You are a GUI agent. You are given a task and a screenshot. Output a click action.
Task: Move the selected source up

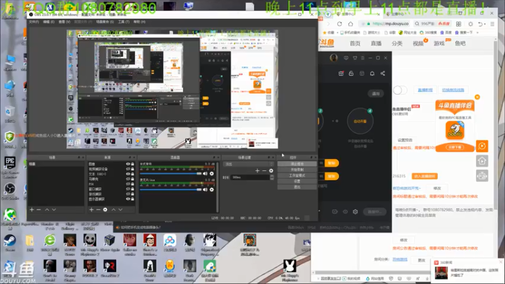pyautogui.click(x=114, y=210)
